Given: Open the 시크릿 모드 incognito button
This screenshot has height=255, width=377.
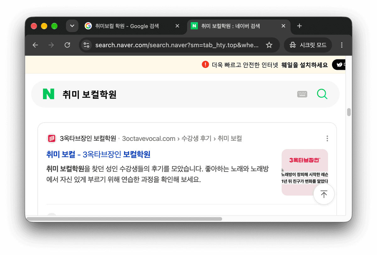Looking at the screenshot, I should point(308,45).
